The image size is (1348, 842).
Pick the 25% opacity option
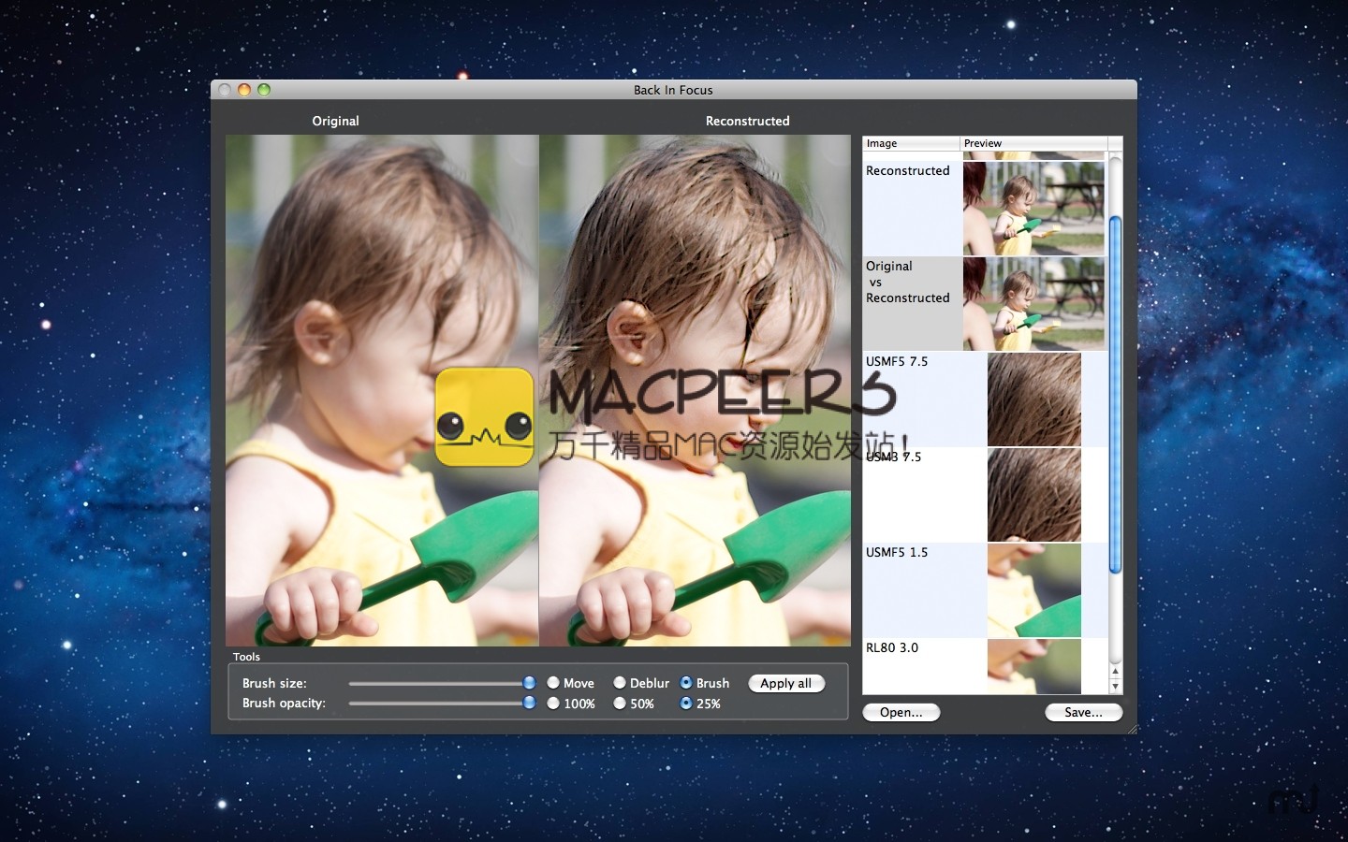coord(686,704)
